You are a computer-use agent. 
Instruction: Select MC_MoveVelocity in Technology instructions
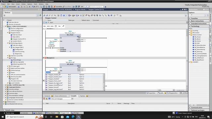199,49
